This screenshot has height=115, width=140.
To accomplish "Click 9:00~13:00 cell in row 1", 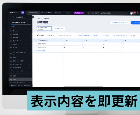I will [50, 44].
